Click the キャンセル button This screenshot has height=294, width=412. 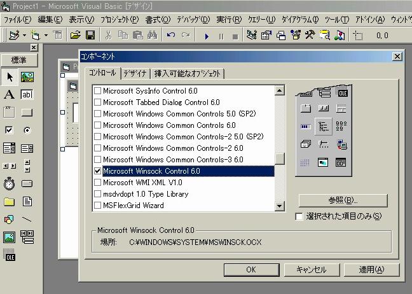point(312,270)
